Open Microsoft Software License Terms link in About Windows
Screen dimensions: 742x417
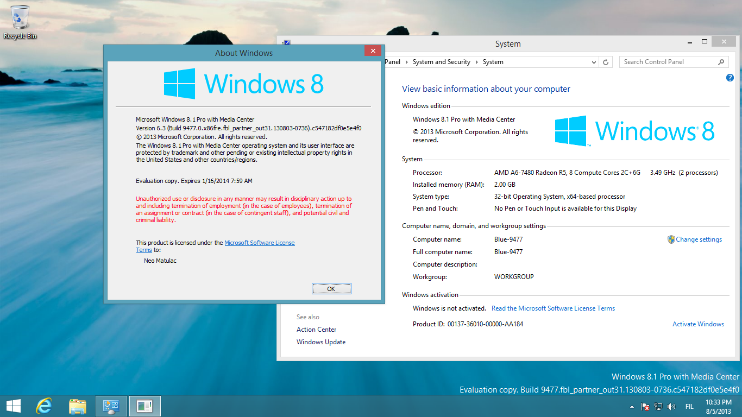259,243
